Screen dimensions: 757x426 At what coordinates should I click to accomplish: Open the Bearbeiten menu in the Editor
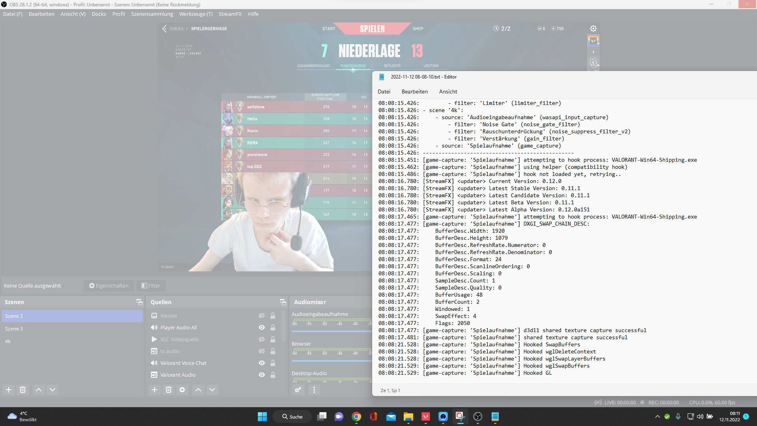[414, 92]
